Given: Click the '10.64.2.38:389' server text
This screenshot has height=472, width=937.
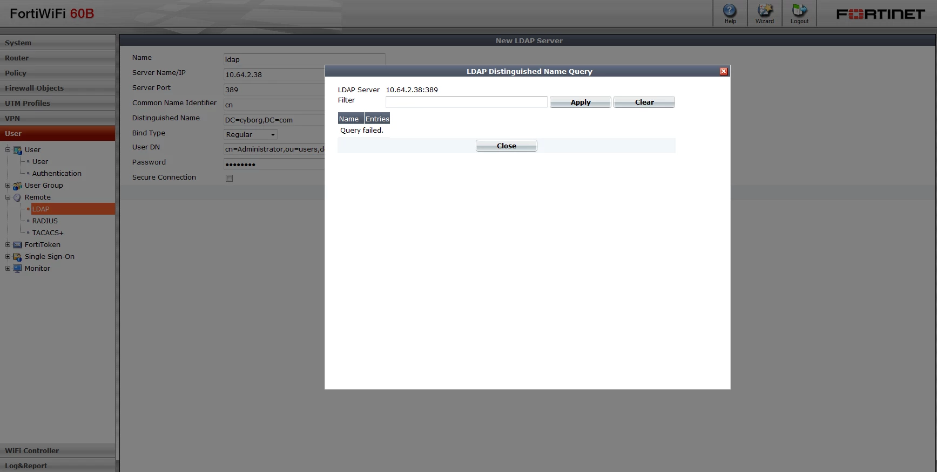Looking at the screenshot, I should 412,90.
